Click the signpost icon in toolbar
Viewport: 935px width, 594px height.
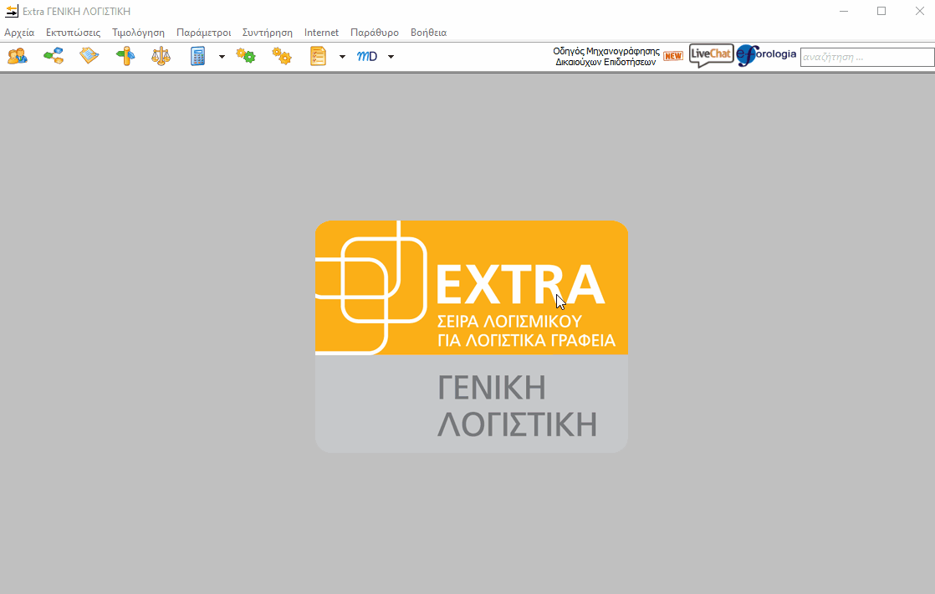[125, 56]
